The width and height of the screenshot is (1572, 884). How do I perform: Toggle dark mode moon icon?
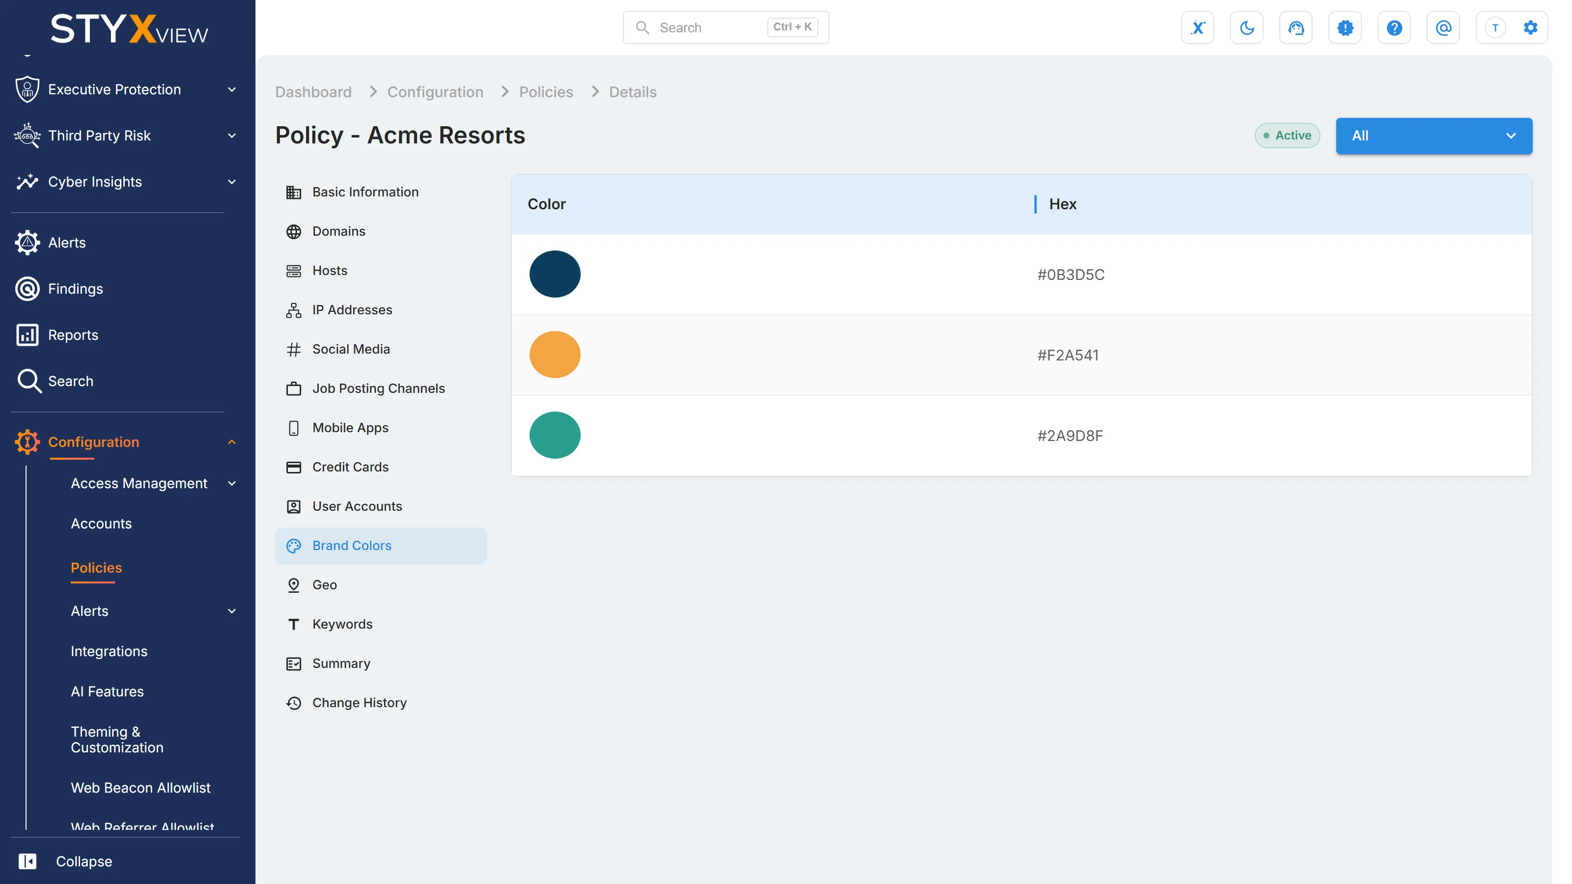click(x=1247, y=28)
